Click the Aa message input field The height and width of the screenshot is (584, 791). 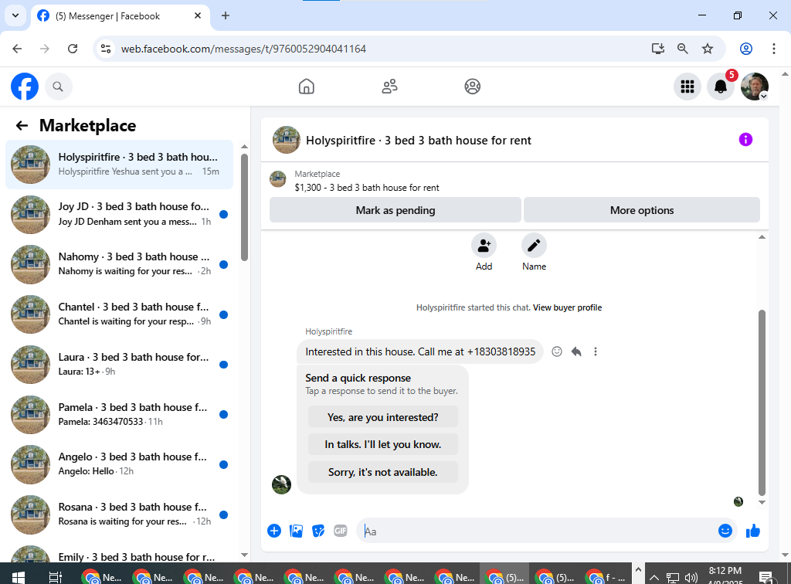536,531
